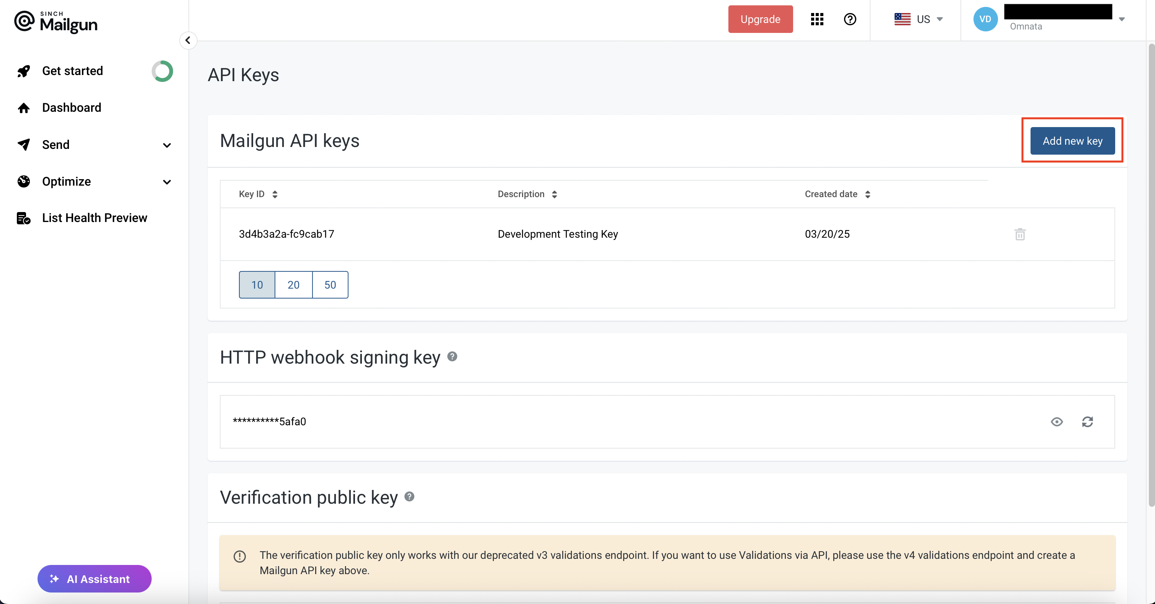Click the VD user avatar
This screenshot has height=604, width=1155.
click(985, 19)
